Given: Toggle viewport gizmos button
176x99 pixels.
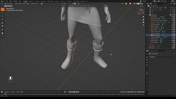Looking at the screenshot, I should click(x=126, y=4).
